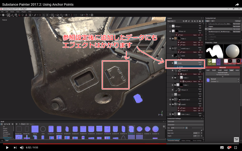
Task: Toggle visibility of metal02 copy 1 layer
Action: pyautogui.click(x=170, y=48)
